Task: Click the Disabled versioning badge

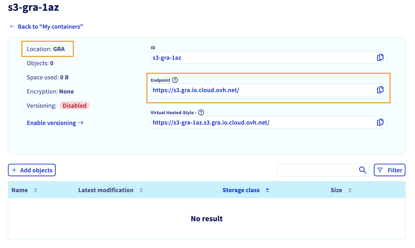Action: pos(74,106)
